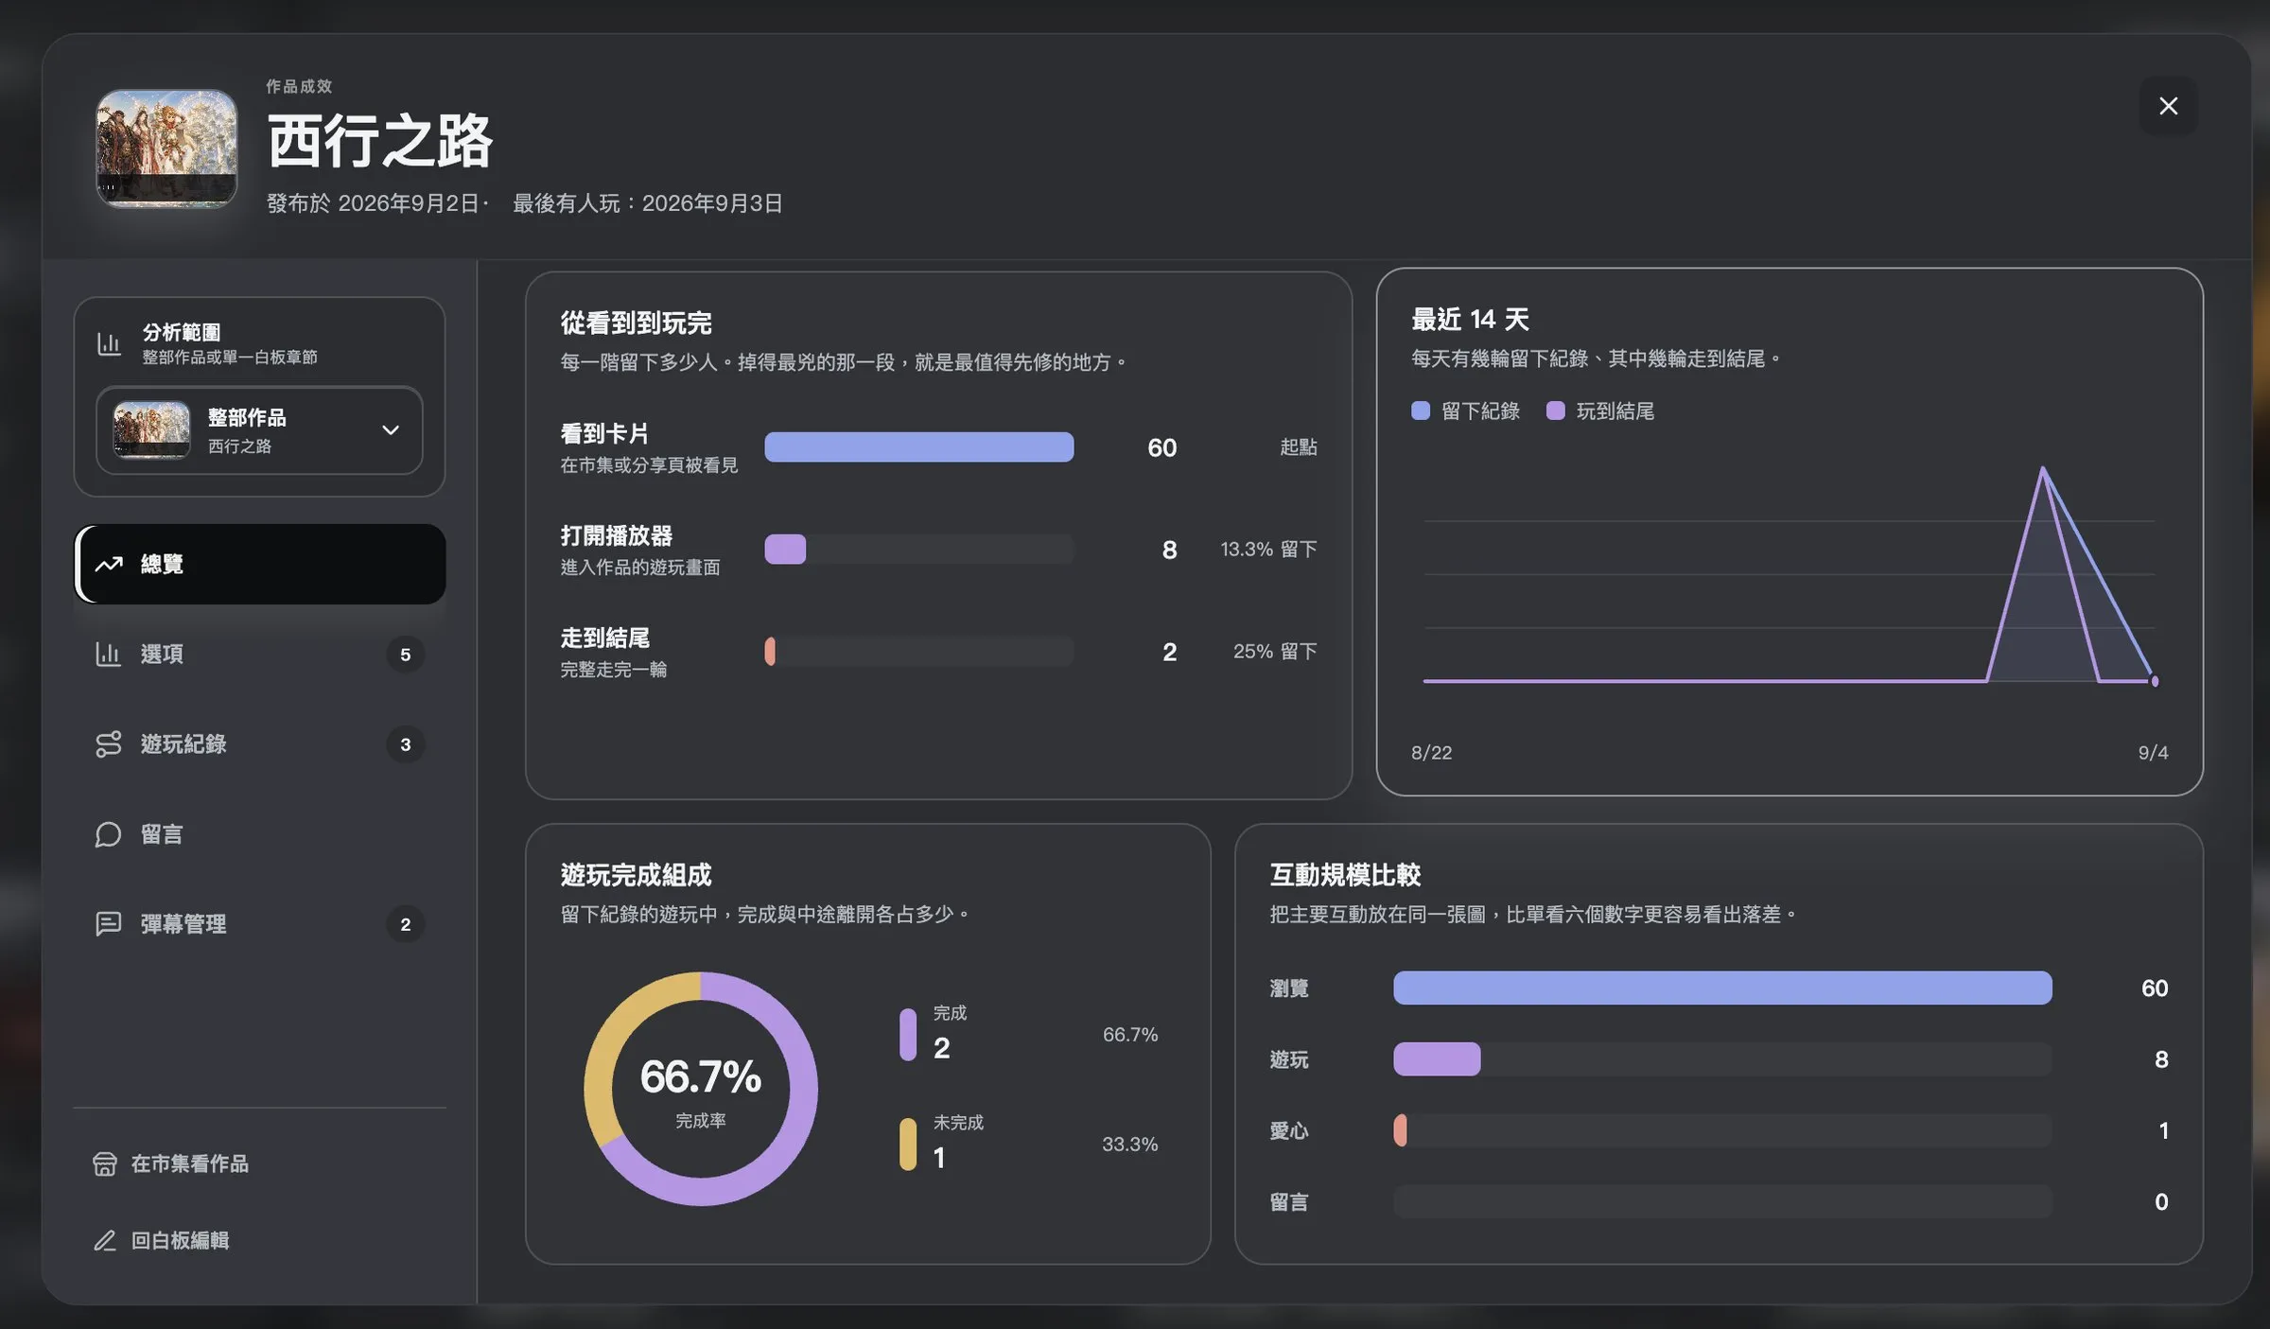Click the '13.3% 留下' retention text
This screenshot has height=1329, width=2270.
[1268, 550]
